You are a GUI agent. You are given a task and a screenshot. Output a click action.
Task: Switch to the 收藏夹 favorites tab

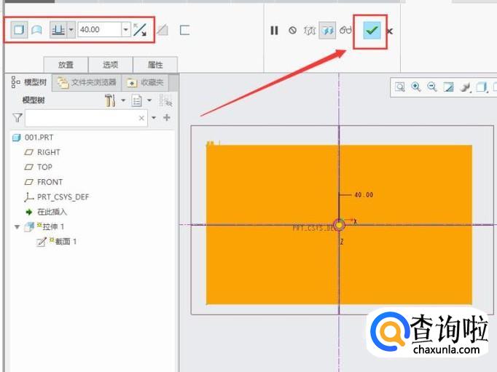[146, 83]
